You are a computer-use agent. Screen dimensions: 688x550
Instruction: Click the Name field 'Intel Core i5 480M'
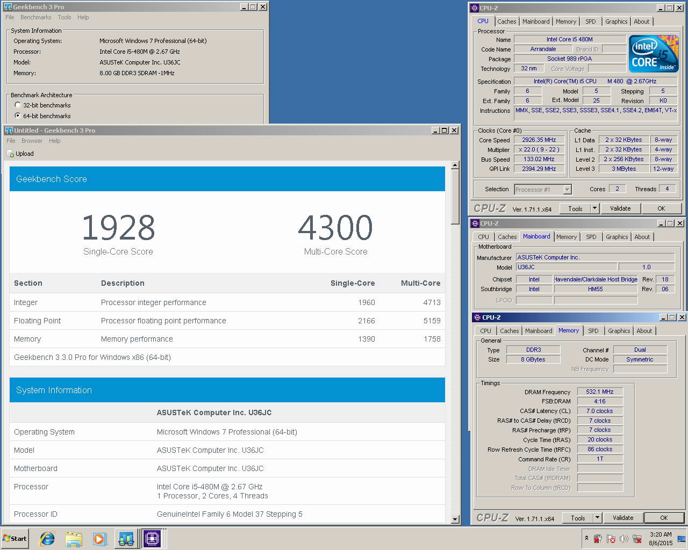pos(570,39)
